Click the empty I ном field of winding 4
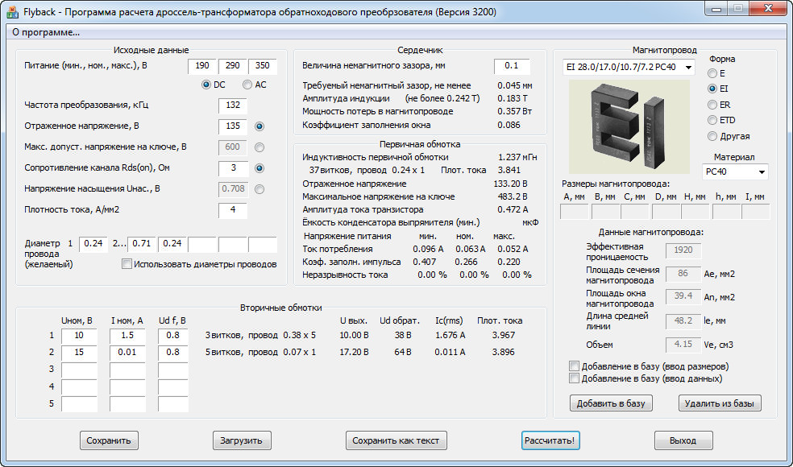 coord(127,387)
